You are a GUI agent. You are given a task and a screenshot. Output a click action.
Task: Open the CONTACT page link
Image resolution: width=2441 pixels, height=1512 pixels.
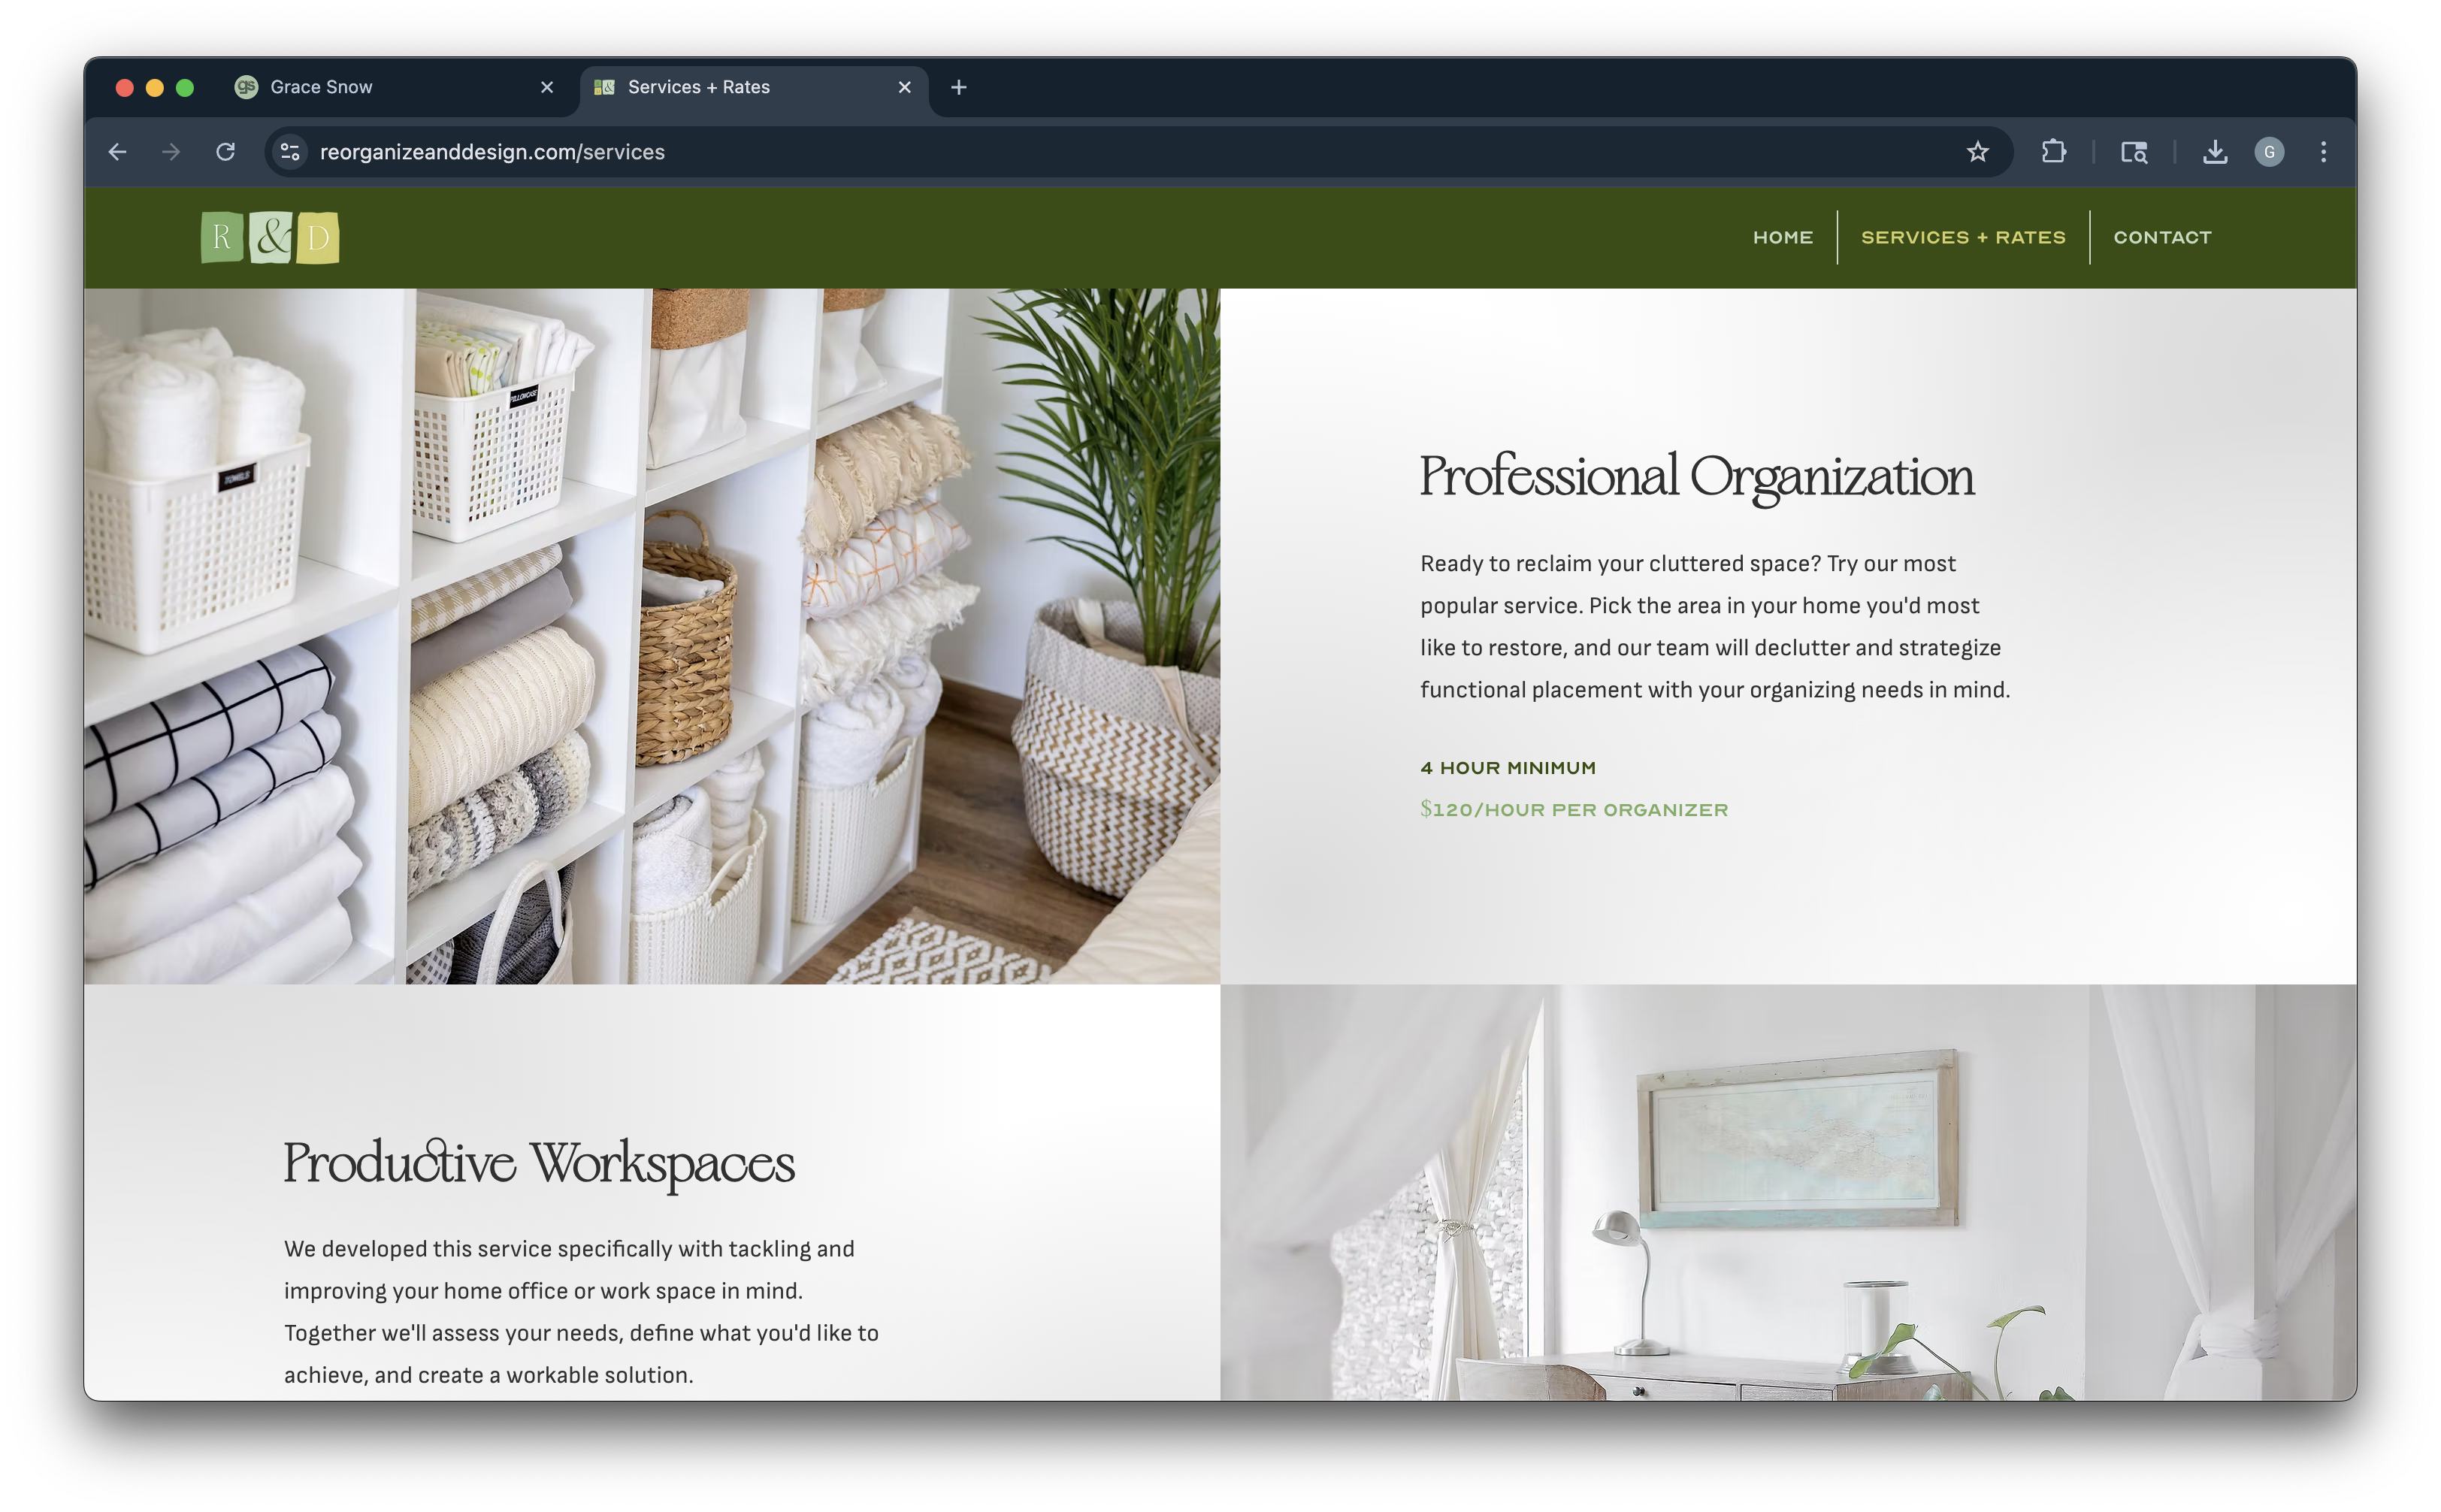click(x=2162, y=238)
